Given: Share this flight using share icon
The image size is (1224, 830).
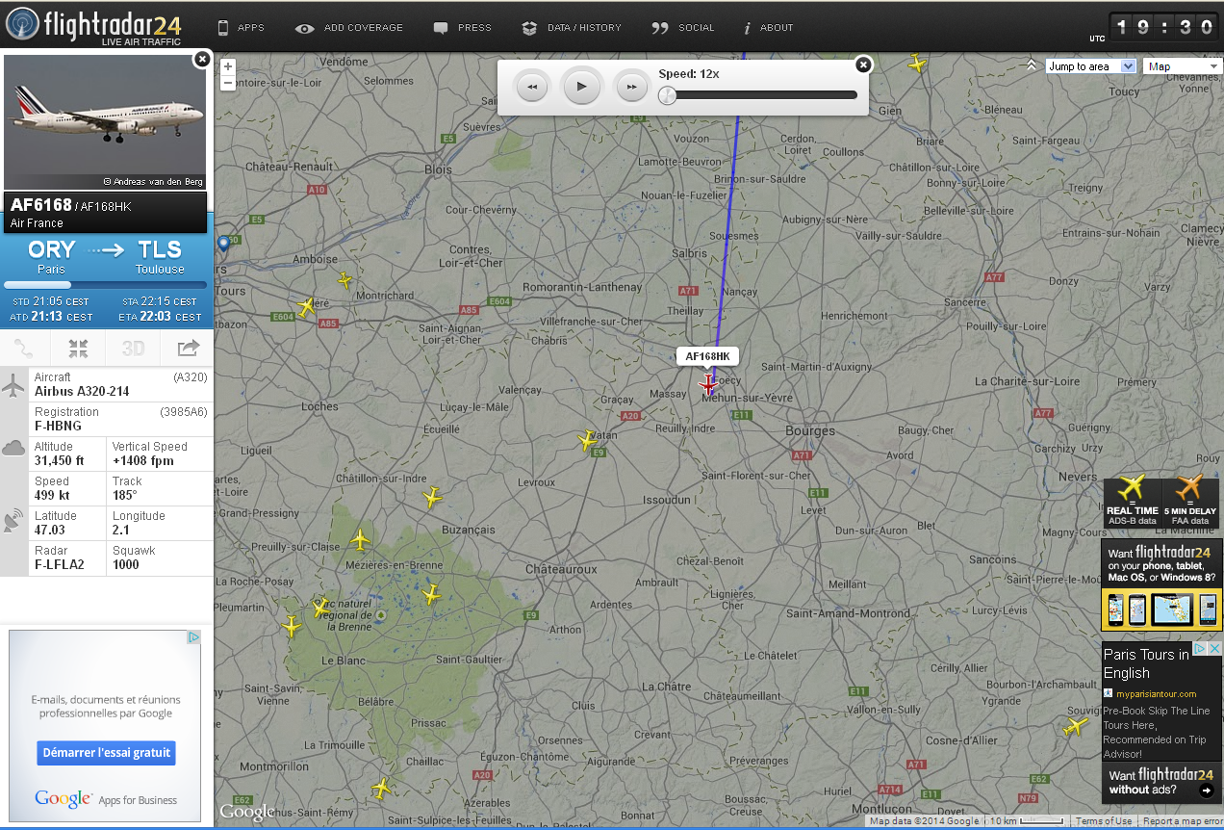Looking at the screenshot, I should (188, 349).
